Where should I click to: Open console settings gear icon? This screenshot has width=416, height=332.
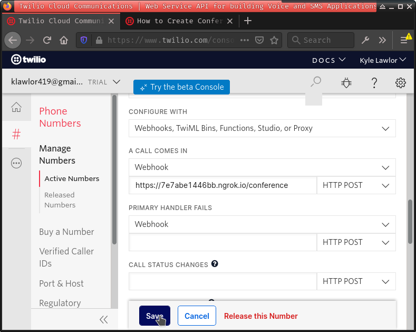400,82
